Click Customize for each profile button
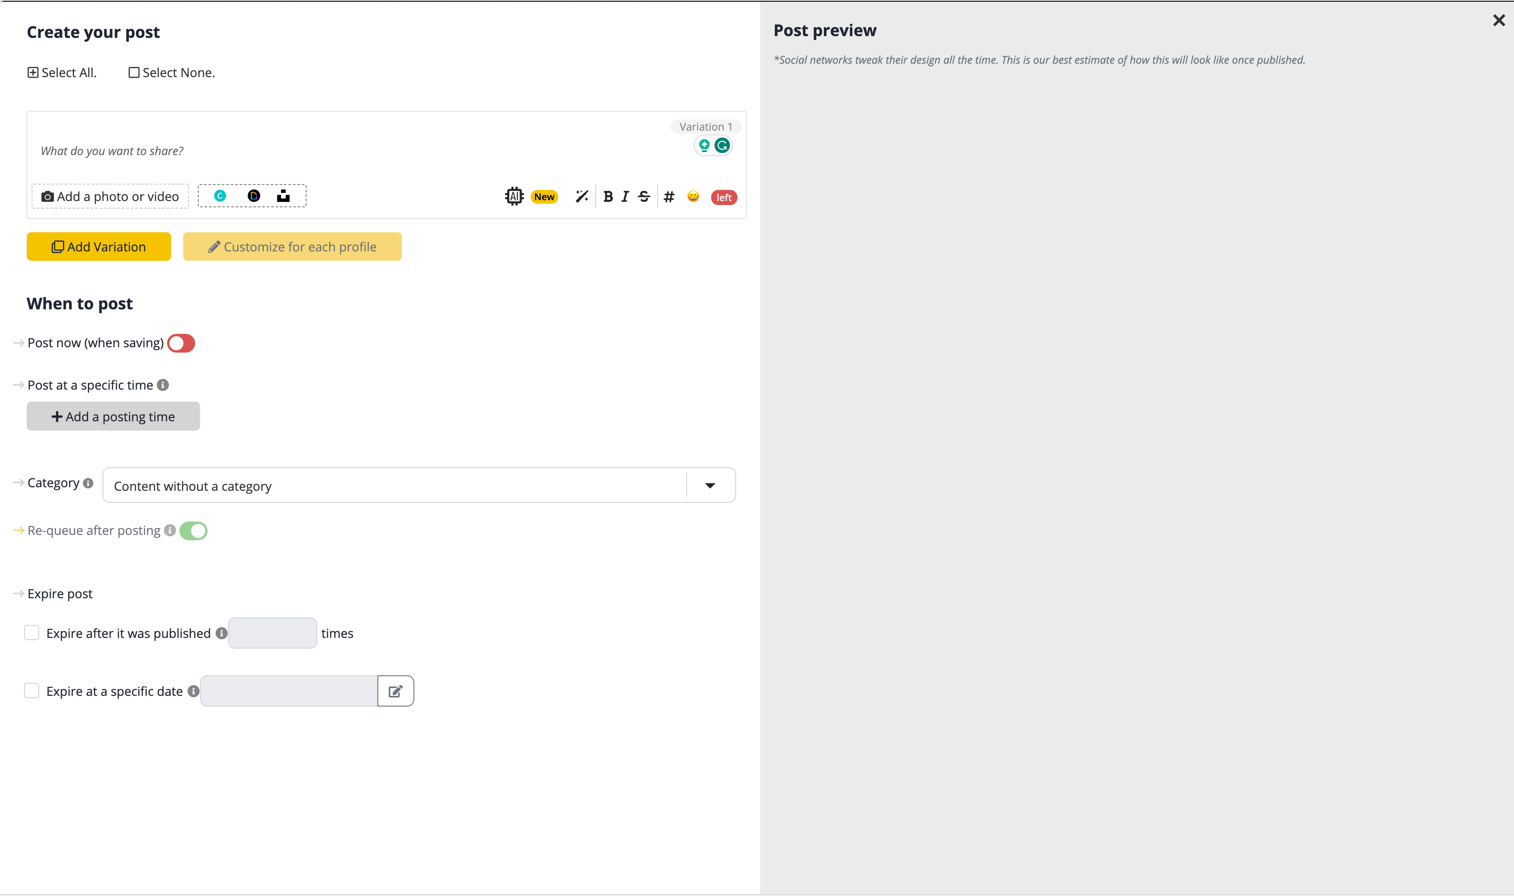The image size is (1514, 896). [x=293, y=247]
